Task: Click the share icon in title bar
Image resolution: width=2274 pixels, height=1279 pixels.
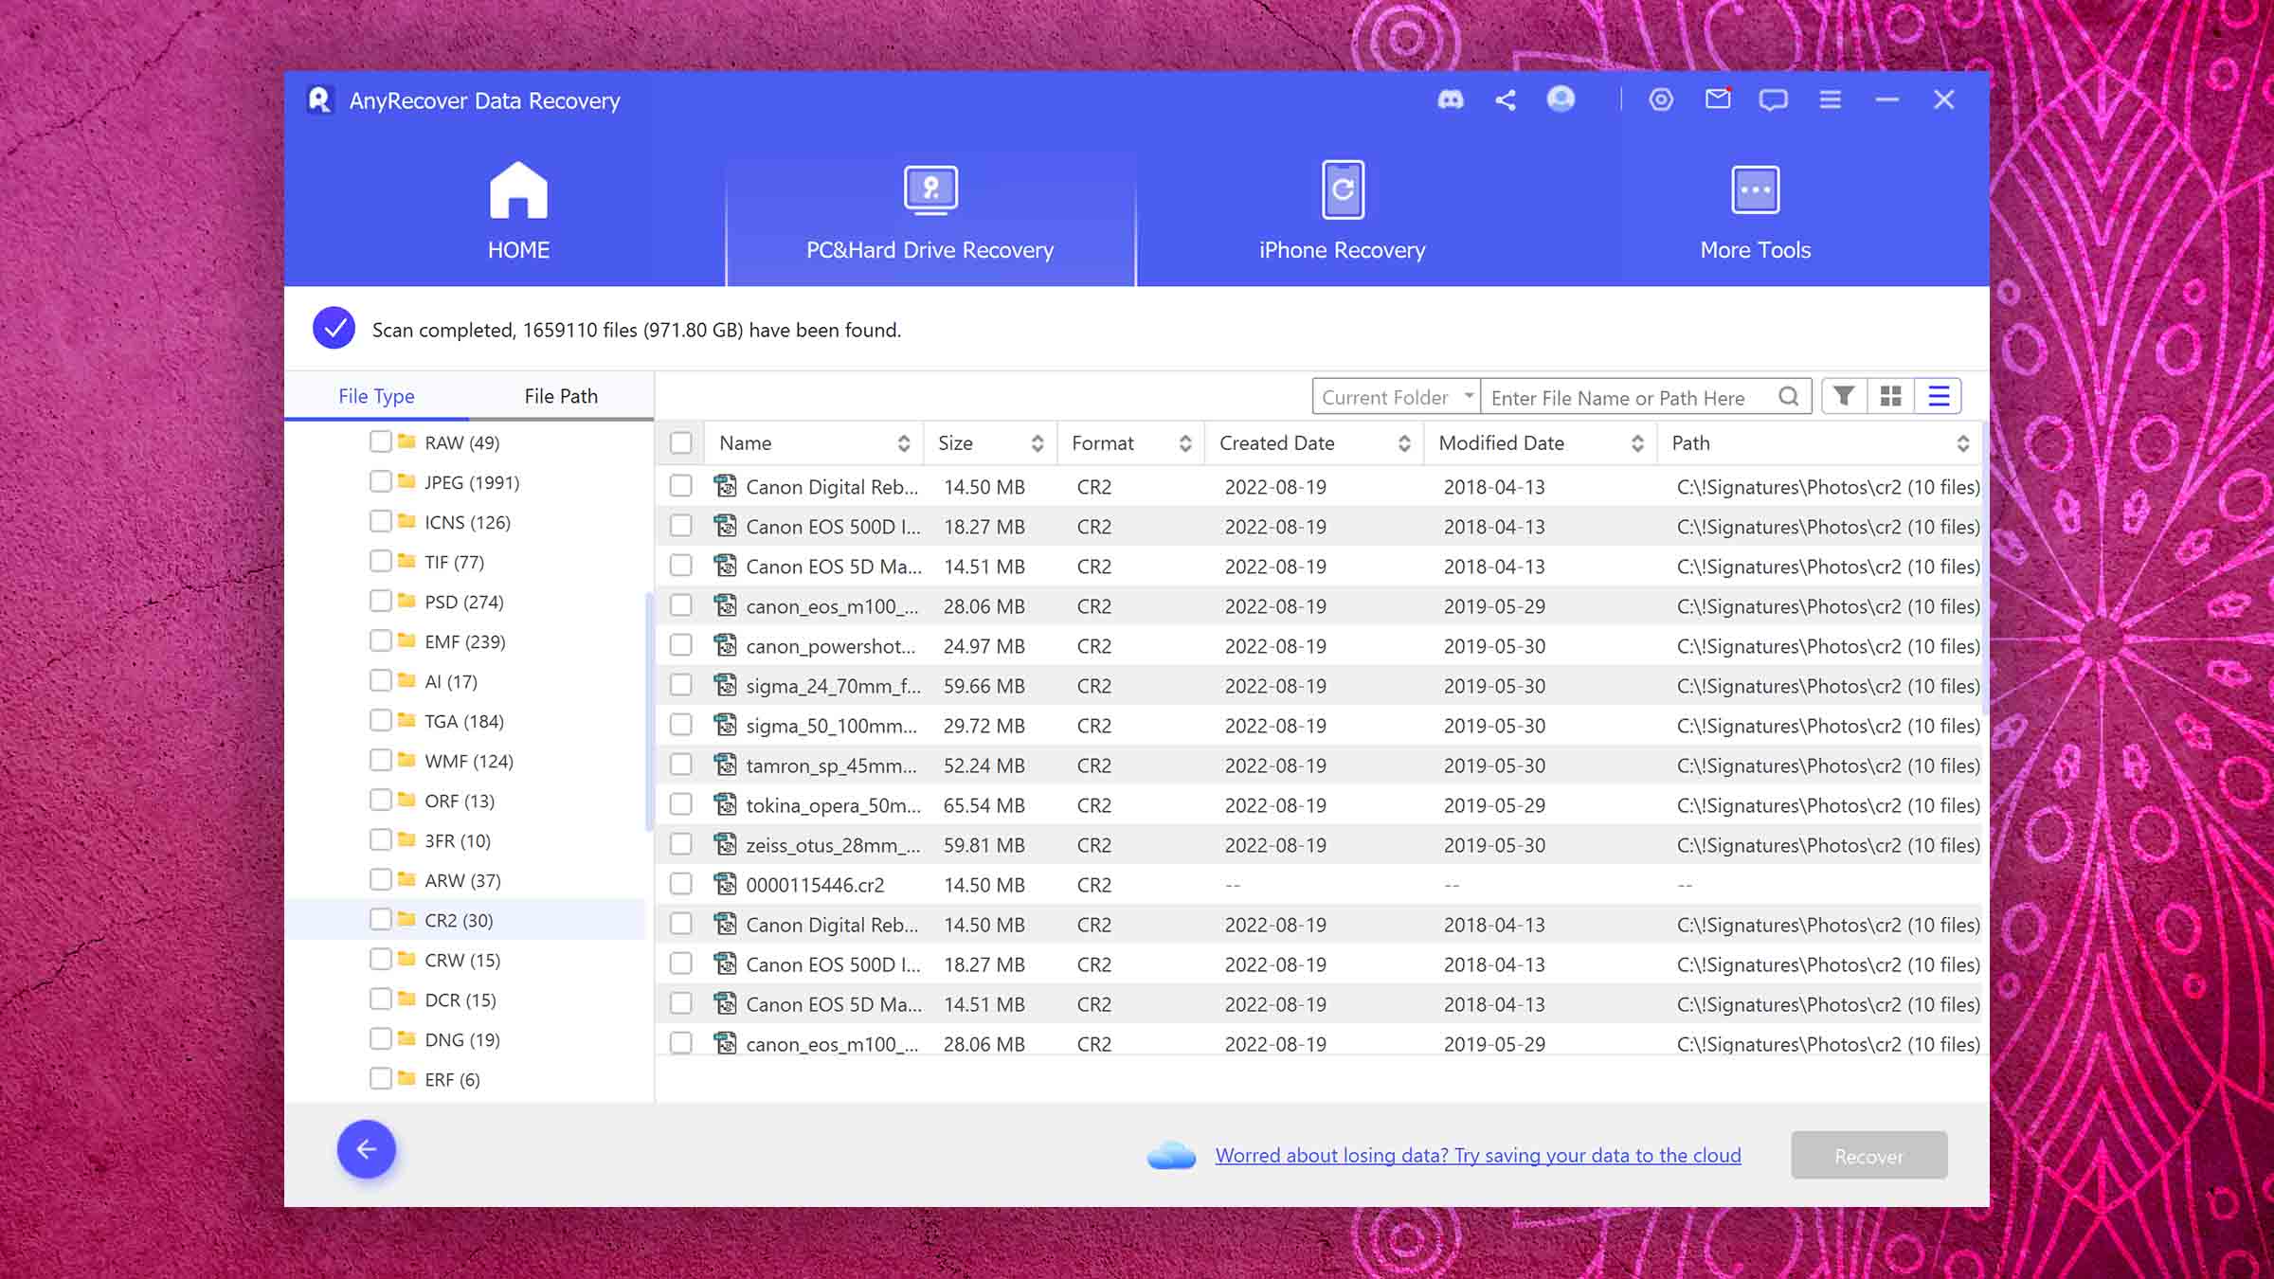Action: pyautogui.click(x=1506, y=99)
